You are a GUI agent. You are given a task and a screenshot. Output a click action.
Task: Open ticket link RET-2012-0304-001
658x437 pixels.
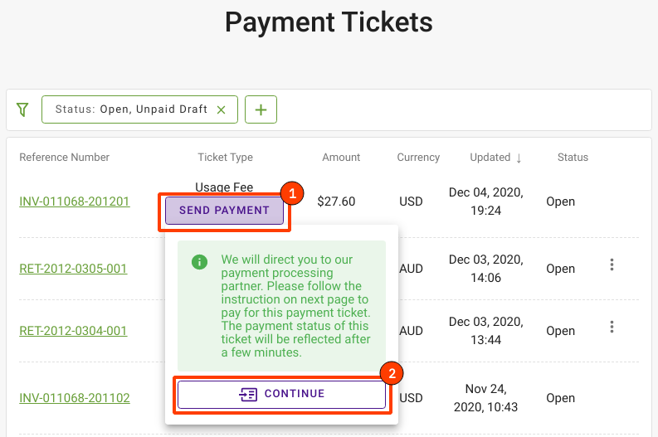coord(73,331)
